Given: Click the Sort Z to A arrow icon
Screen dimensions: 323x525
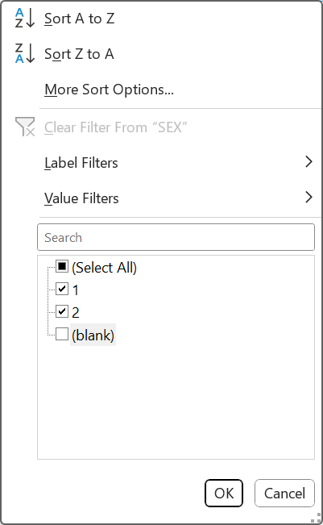Looking at the screenshot, I should coord(25,53).
